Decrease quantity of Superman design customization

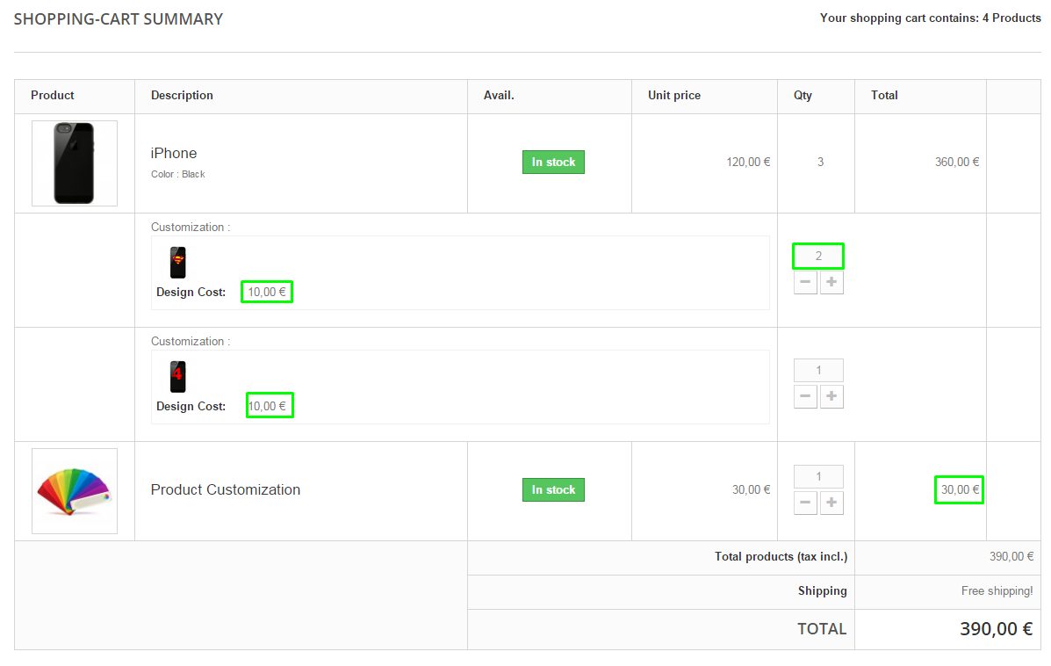click(x=805, y=283)
